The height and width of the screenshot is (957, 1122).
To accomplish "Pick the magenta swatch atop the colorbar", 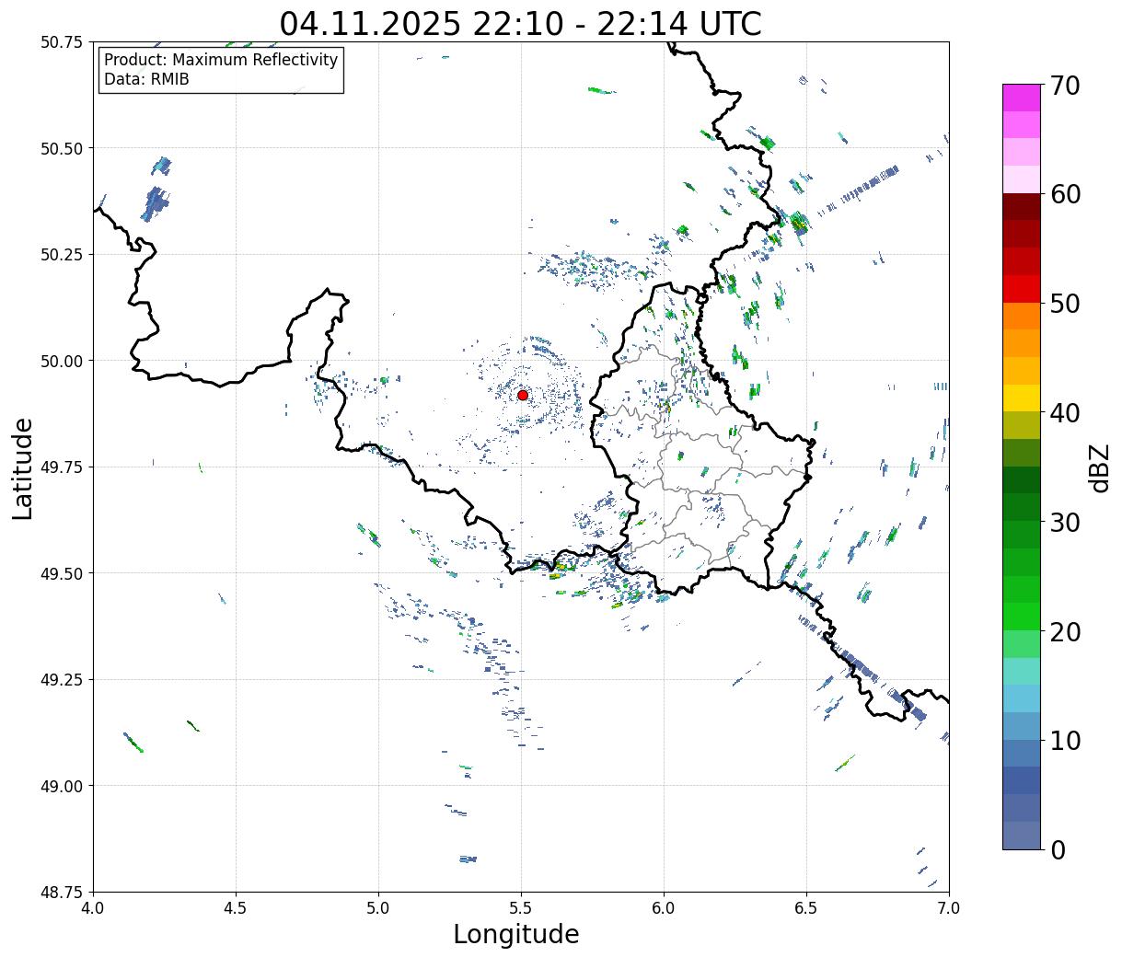I will tap(1021, 98).
